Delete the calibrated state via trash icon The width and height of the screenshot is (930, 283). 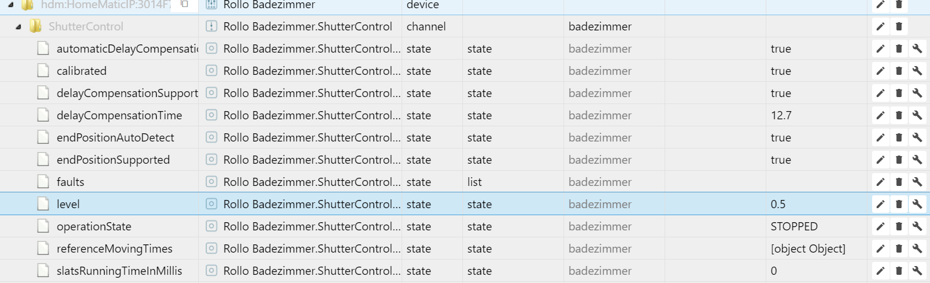[899, 71]
